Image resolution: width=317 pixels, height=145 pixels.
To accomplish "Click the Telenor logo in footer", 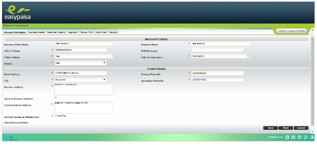I will tap(10, 138).
